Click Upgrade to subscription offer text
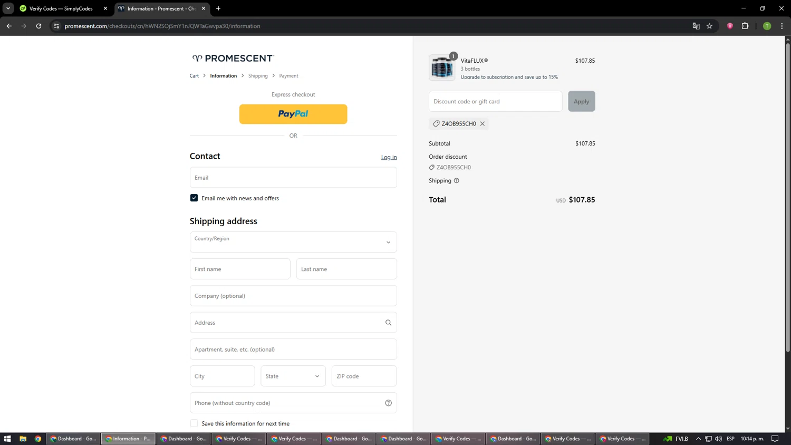This screenshot has height=445, width=791. (509, 77)
